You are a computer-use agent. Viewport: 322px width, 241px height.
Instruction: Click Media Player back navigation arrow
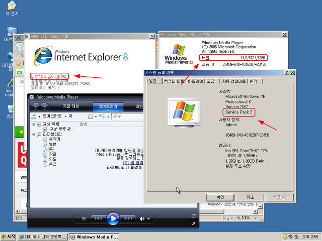point(36,106)
